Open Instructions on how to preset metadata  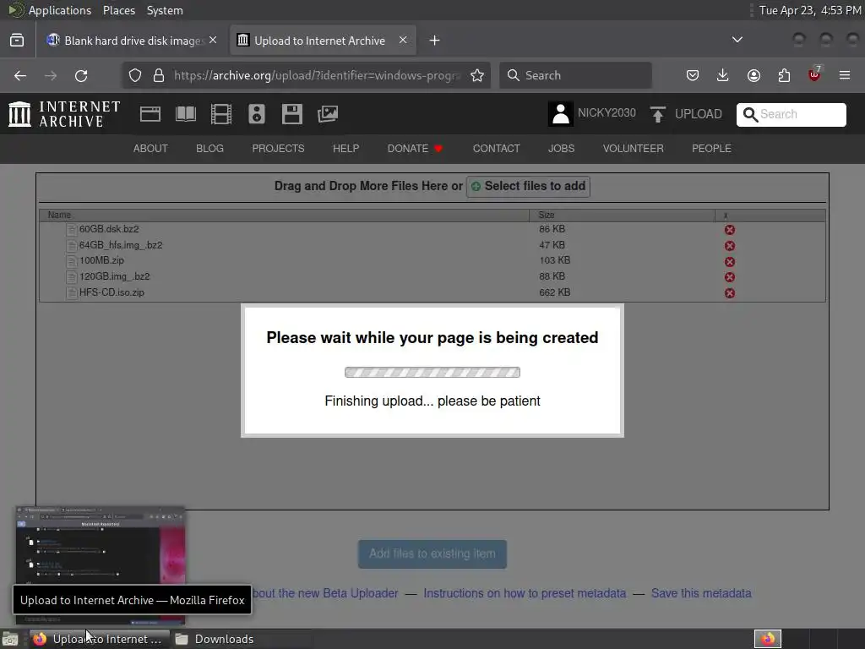tap(525, 593)
